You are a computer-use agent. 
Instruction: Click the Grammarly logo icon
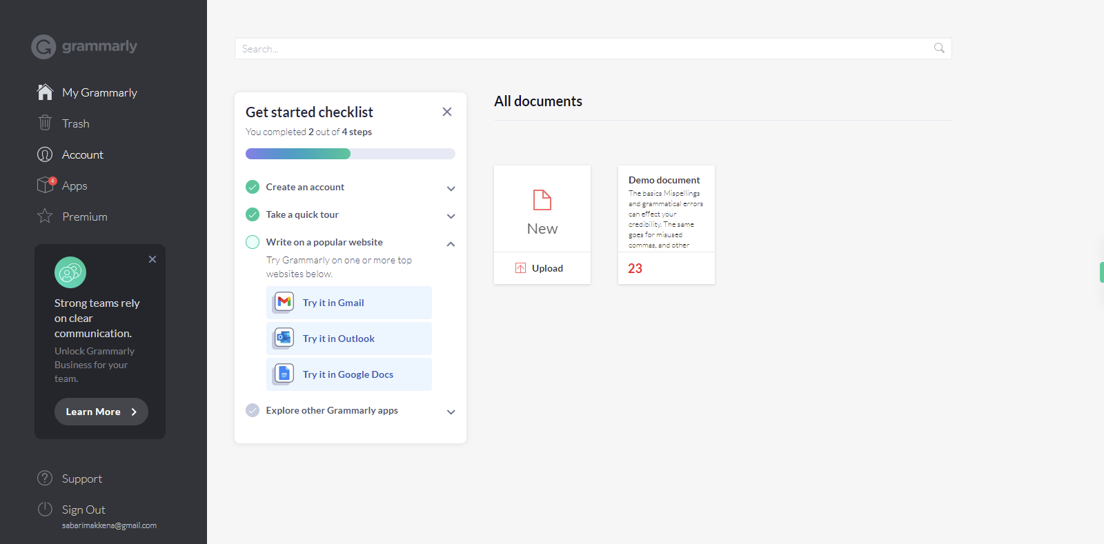tap(43, 47)
